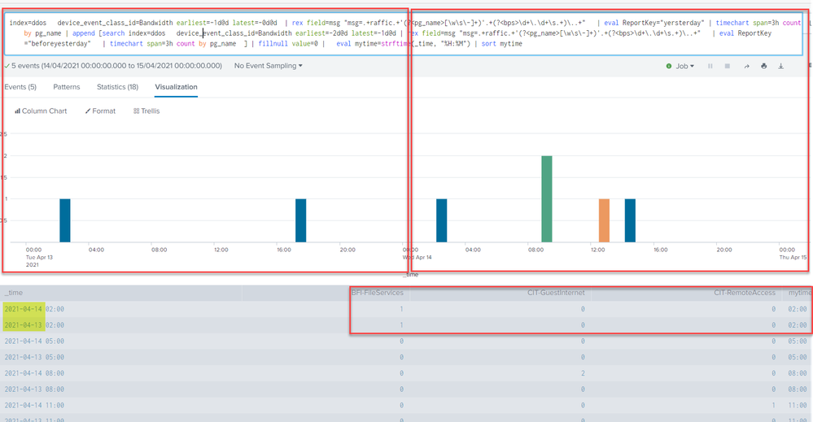Open the Job dropdown menu

684,67
